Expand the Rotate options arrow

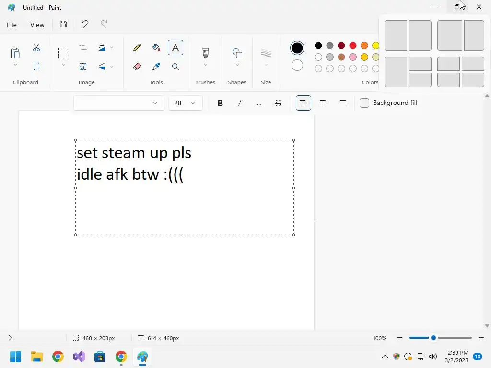(x=112, y=47)
